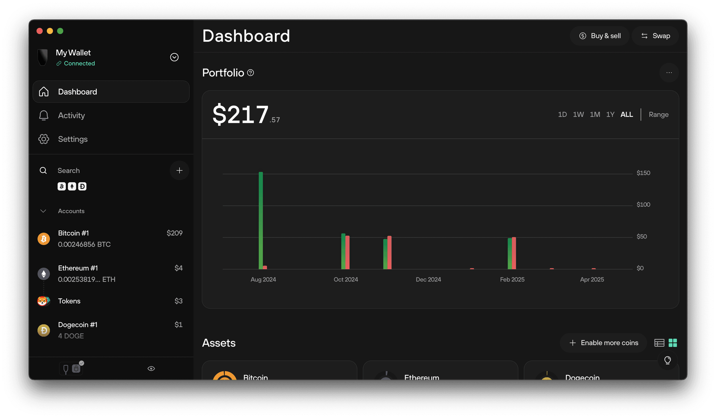Click the Buy & sell button
The image size is (716, 418).
tap(600, 36)
